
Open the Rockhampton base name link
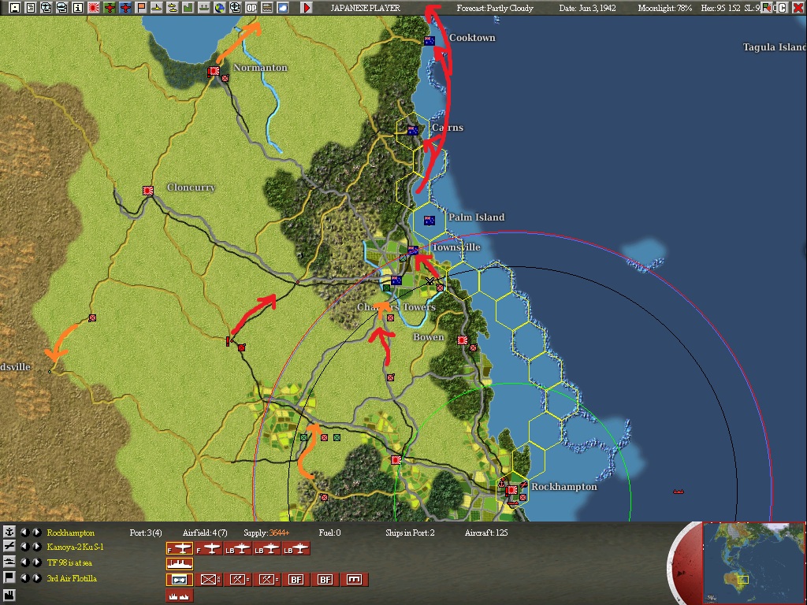(x=70, y=533)
